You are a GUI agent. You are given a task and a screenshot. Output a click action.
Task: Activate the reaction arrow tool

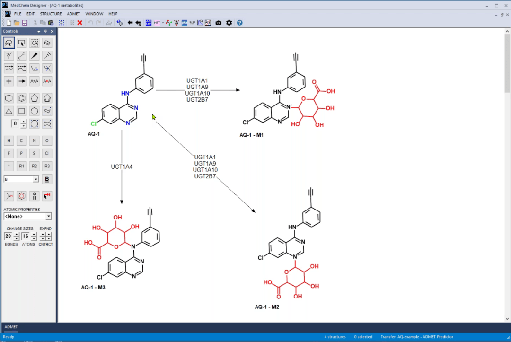(21, 81)
